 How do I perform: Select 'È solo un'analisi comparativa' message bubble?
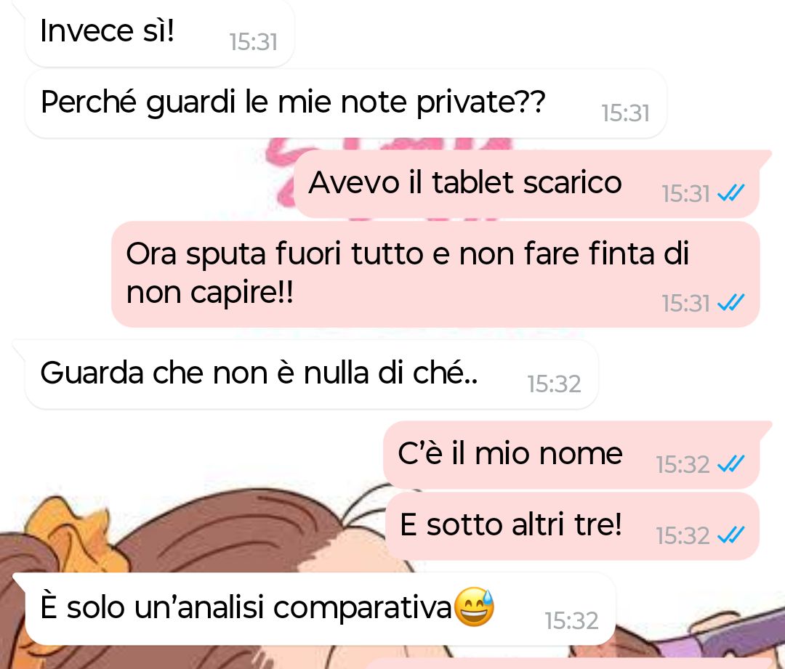[321, 609]
